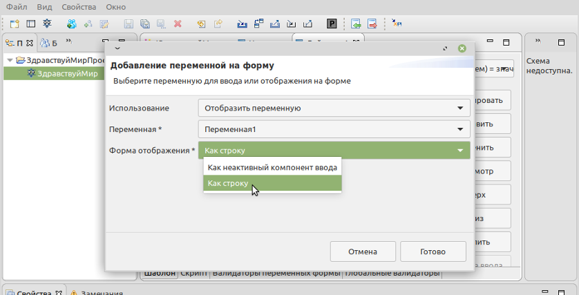Open the Свойства menu

pyautogui.click(x=79, y=7)
